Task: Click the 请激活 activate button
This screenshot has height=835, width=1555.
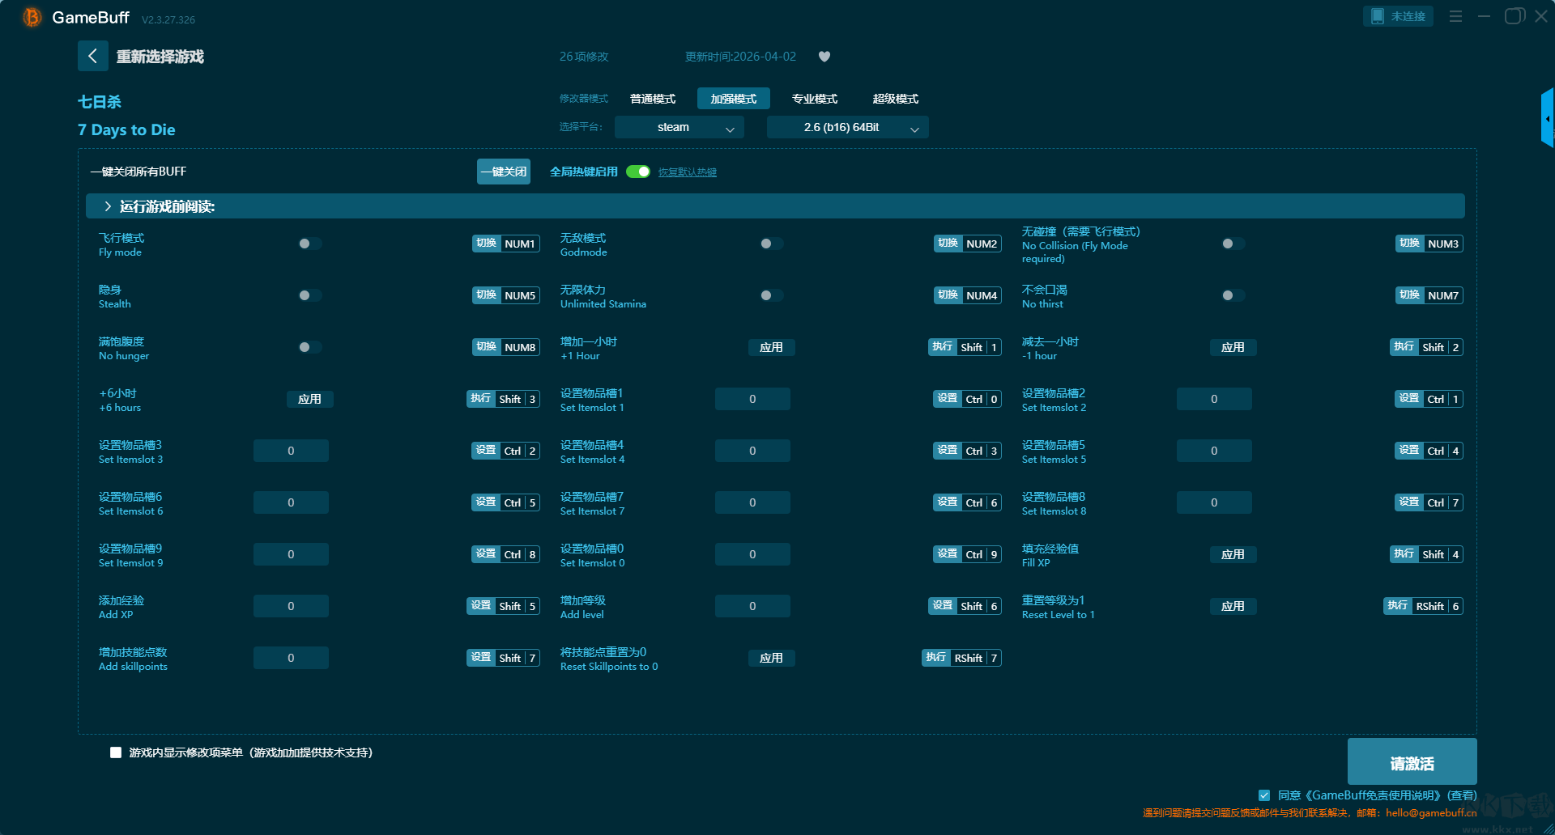Action: coord(1412,762)
